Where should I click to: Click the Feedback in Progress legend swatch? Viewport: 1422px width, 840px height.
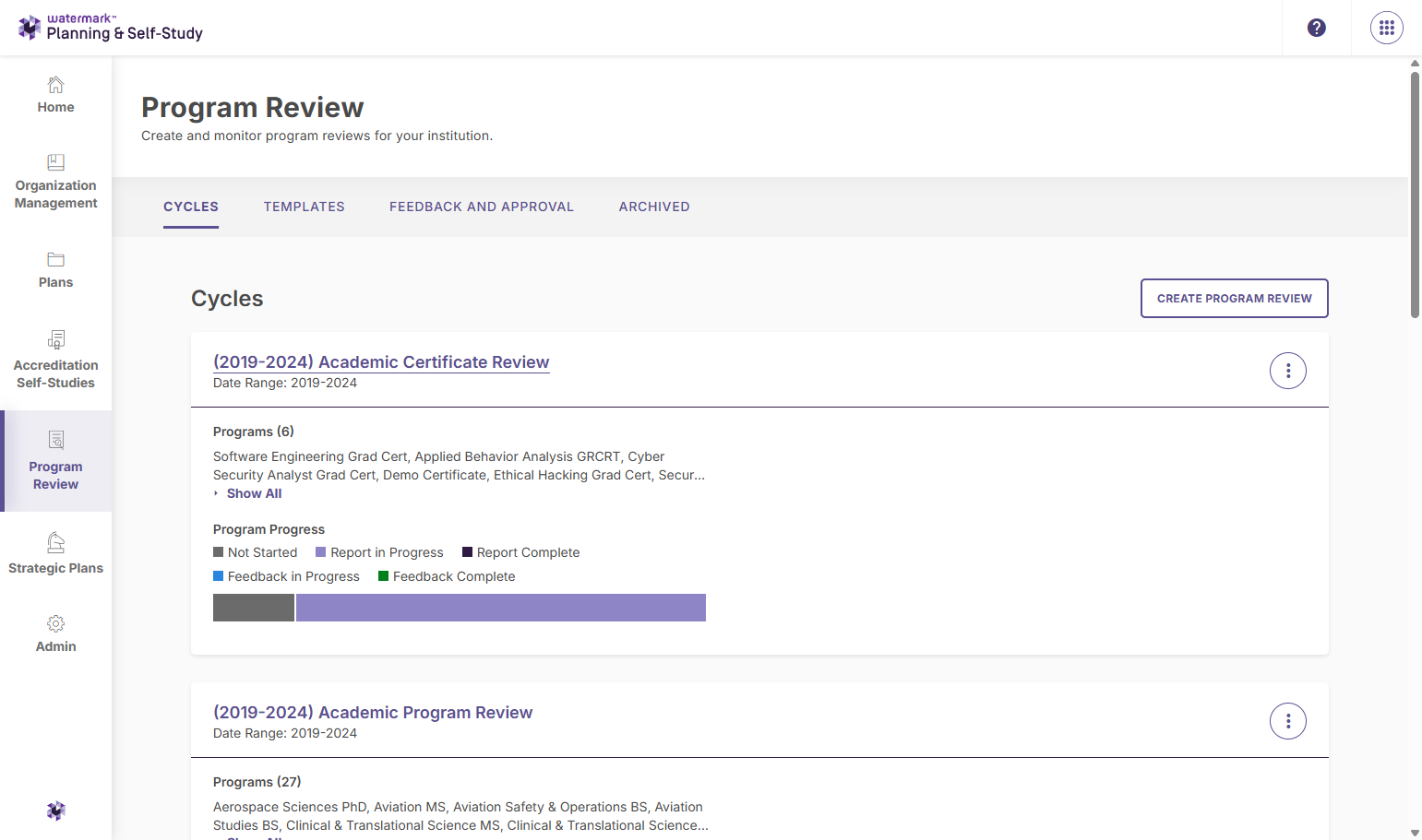219,576
